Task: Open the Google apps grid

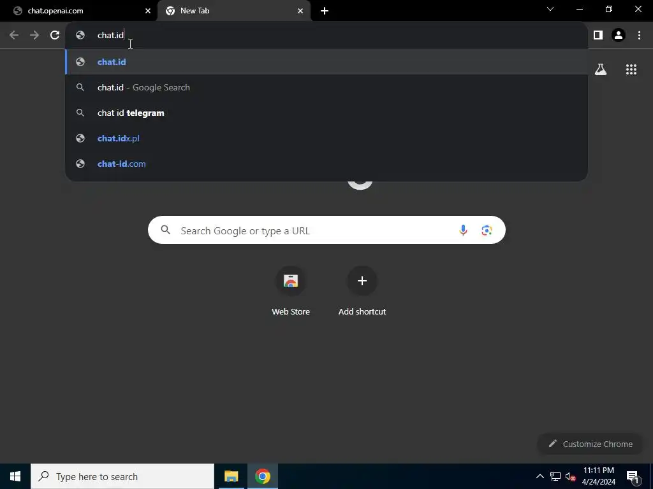Action: [x=631, y=69]
